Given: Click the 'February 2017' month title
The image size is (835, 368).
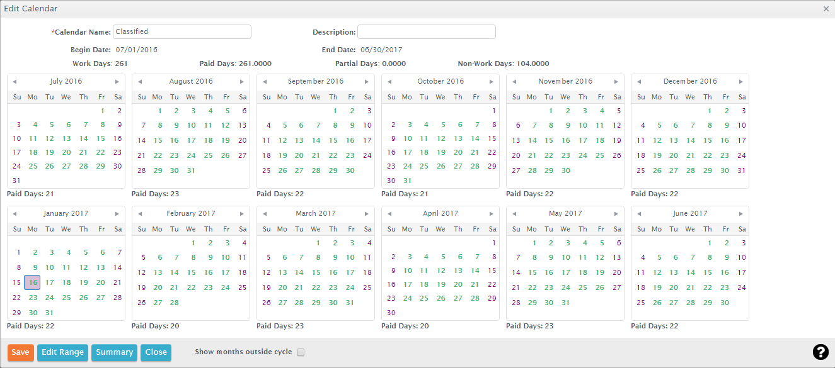Looking at the screenshot, I should click(190, 214).
